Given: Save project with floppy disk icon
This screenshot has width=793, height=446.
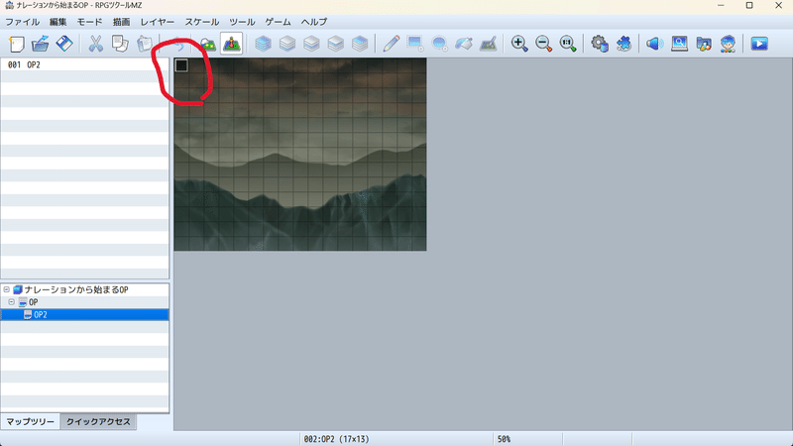Looking at the screenshot, I should click(64, 44).
